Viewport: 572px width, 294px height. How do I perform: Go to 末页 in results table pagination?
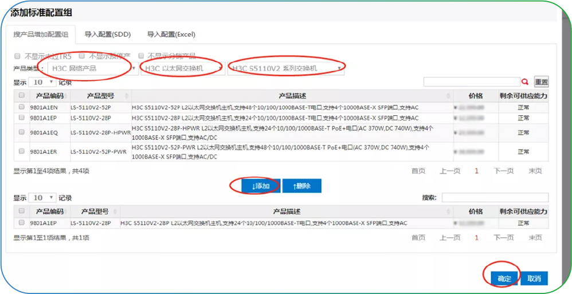[535, 171]
